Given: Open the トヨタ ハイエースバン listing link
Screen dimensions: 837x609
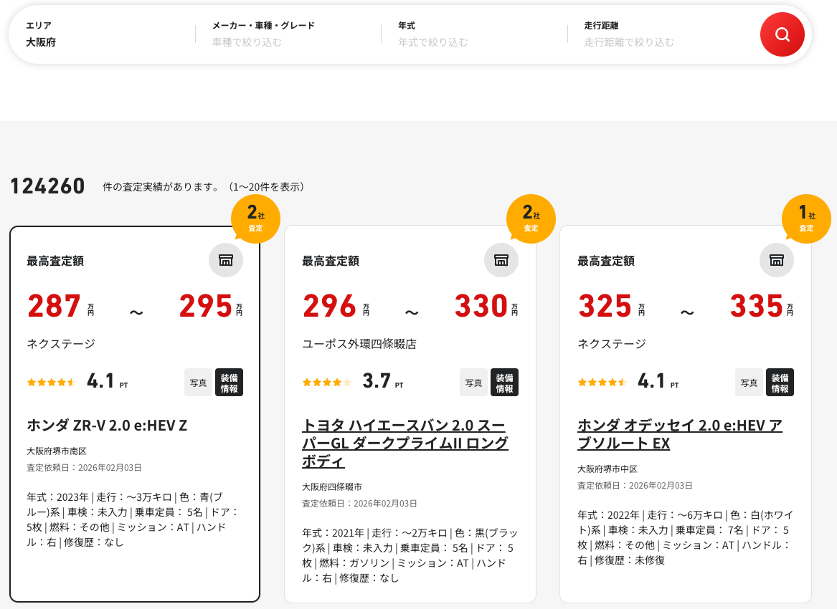Looking at the screenshot, I should click(405, 443).
